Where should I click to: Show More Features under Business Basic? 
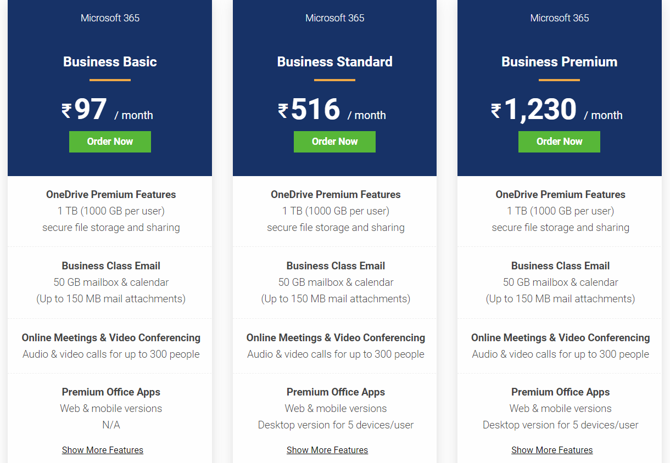(102, 450)
